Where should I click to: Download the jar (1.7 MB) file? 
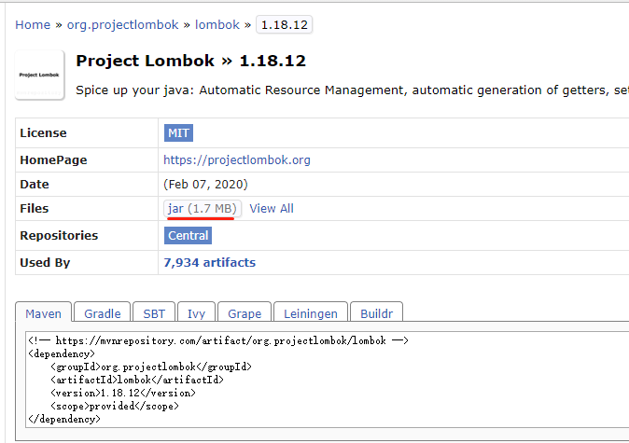coord(202,208)
